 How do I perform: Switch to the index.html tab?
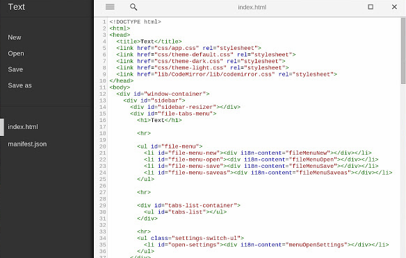pyautogui.click(x=23, y=127)
